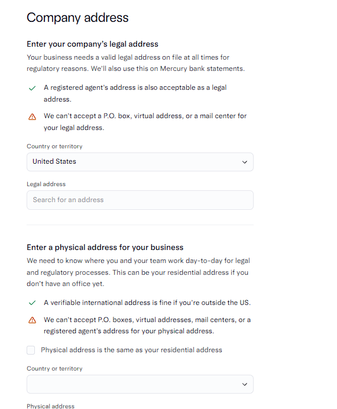The image size is (337, 409).
Task: Click the chevron in the empty country dropdown
Action: coord(244,384)
